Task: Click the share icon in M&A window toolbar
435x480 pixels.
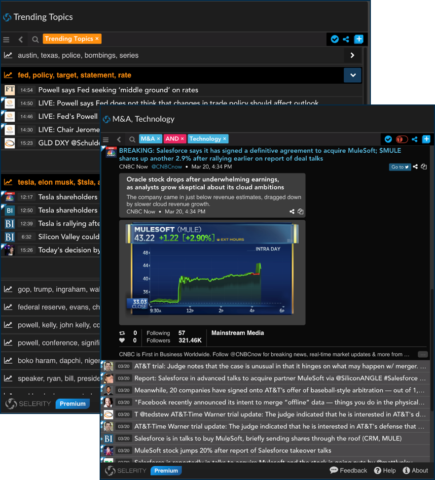Action: tap(414, 139)
